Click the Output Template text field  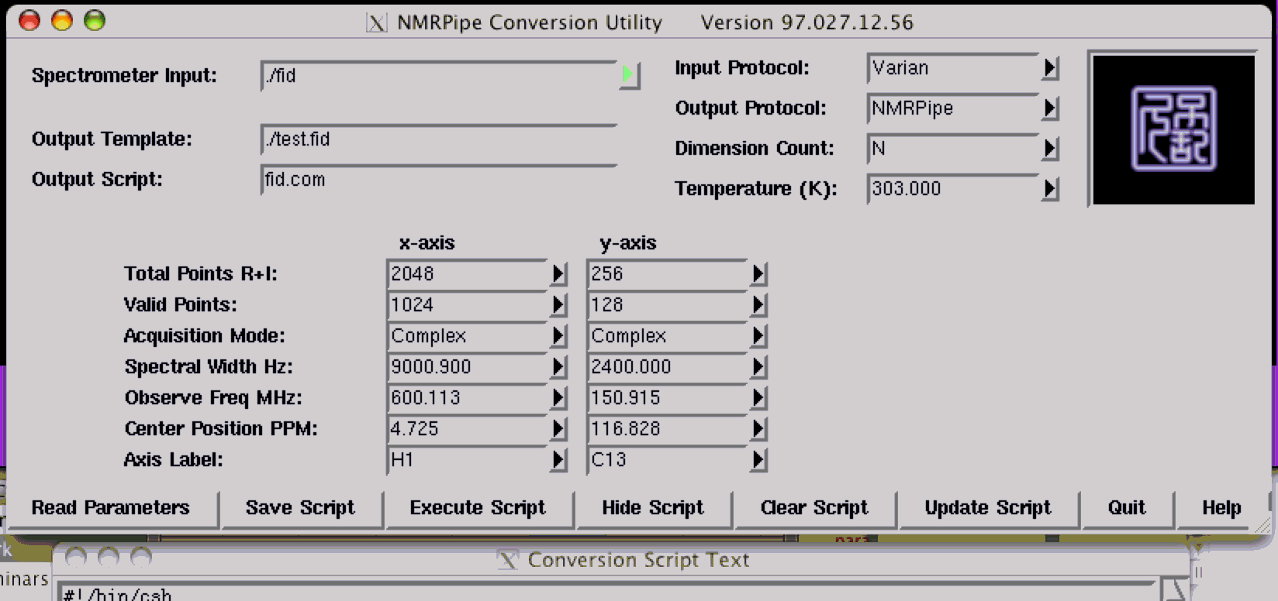(x=438, y=139)
